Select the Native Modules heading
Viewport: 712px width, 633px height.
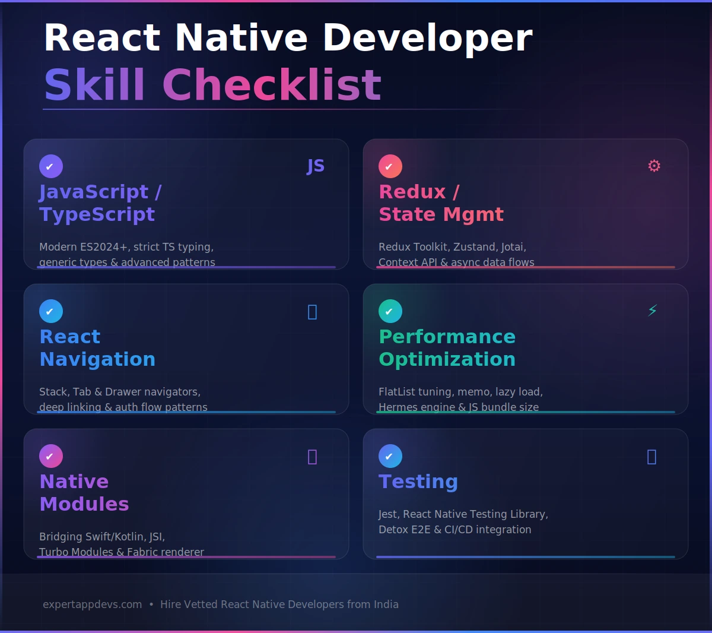(x=84, y=493)
